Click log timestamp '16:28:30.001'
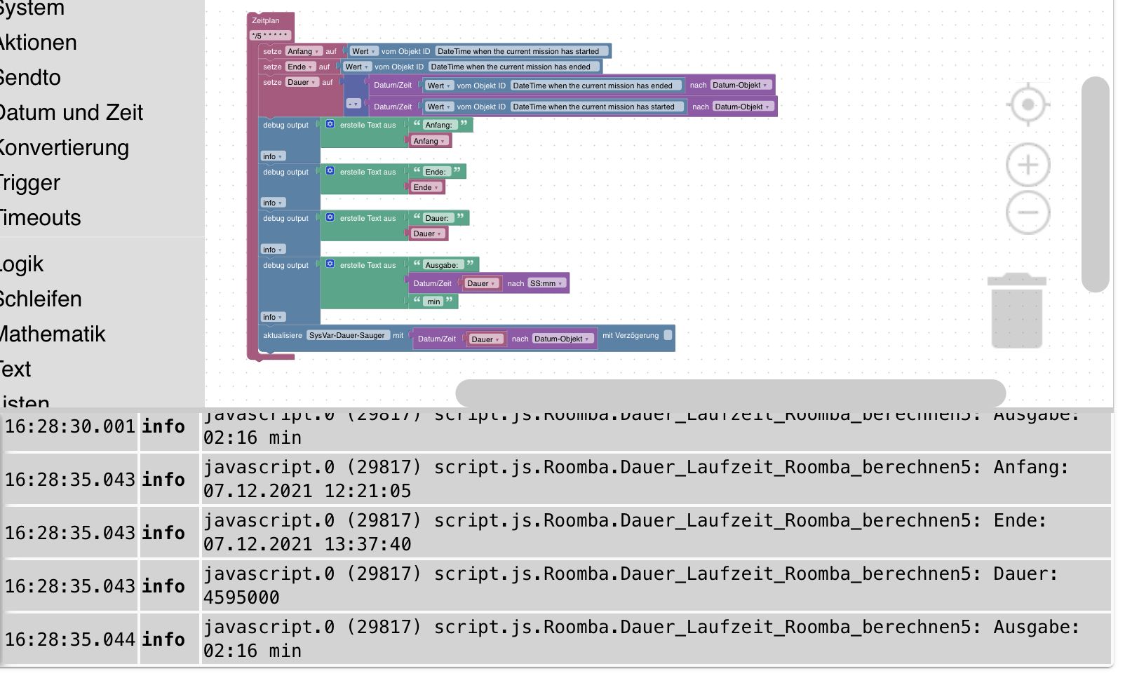Image resolution: width=1125 pixels, height=678 pixels. pyautogui.click(x=70, y=426)
